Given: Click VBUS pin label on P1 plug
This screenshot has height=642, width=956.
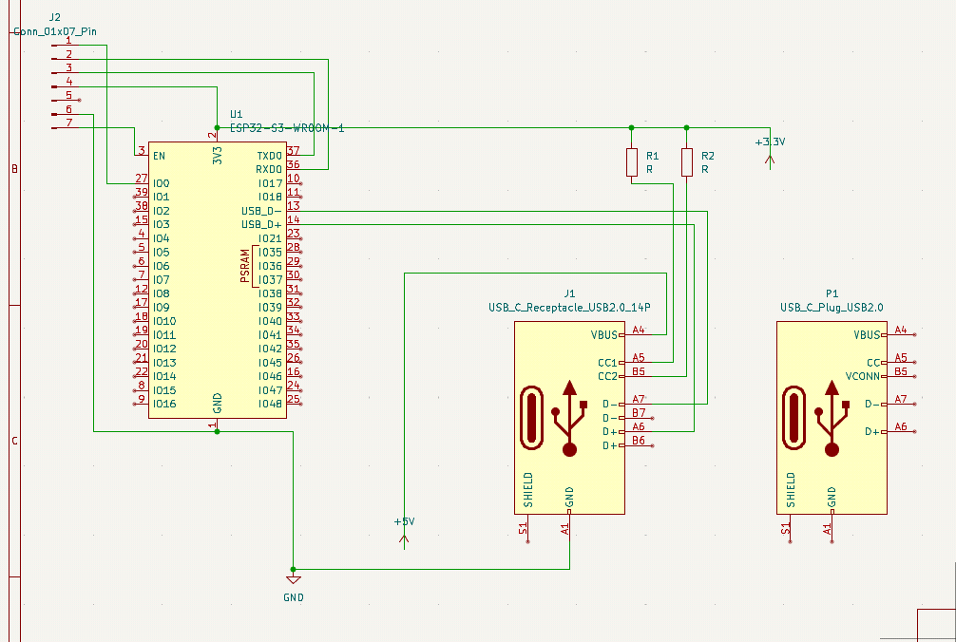Looking at the screenshot, I should (867, 335).
